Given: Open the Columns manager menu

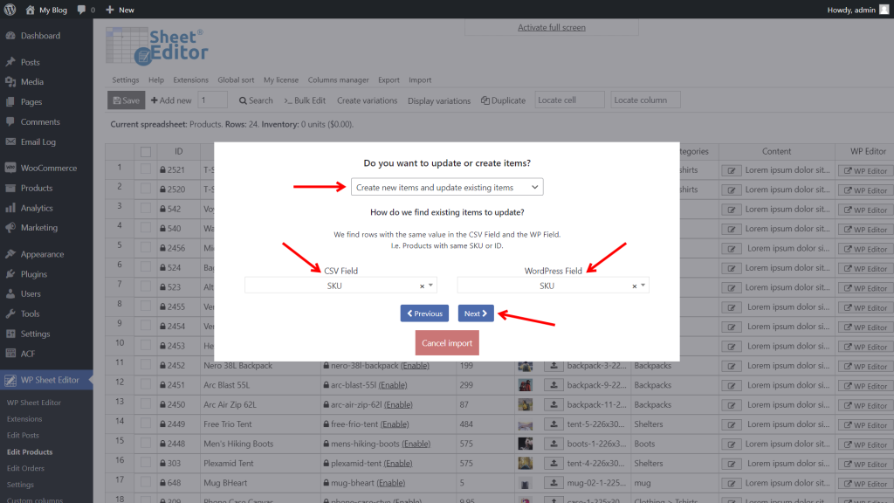Looking at the screenshot, I should click(338, 79).
